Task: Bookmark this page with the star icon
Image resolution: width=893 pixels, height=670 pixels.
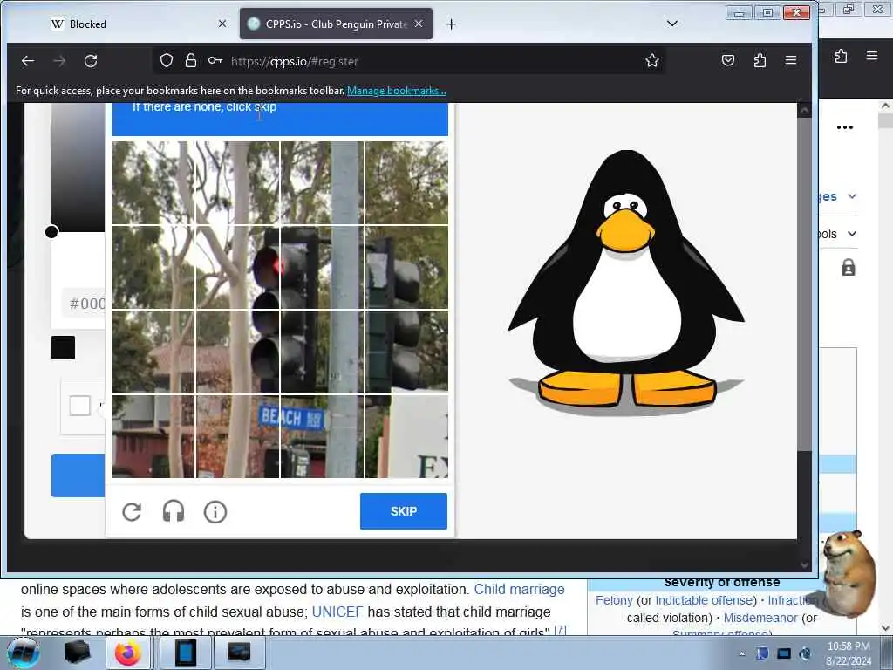Action: click(x=652, y=60)
